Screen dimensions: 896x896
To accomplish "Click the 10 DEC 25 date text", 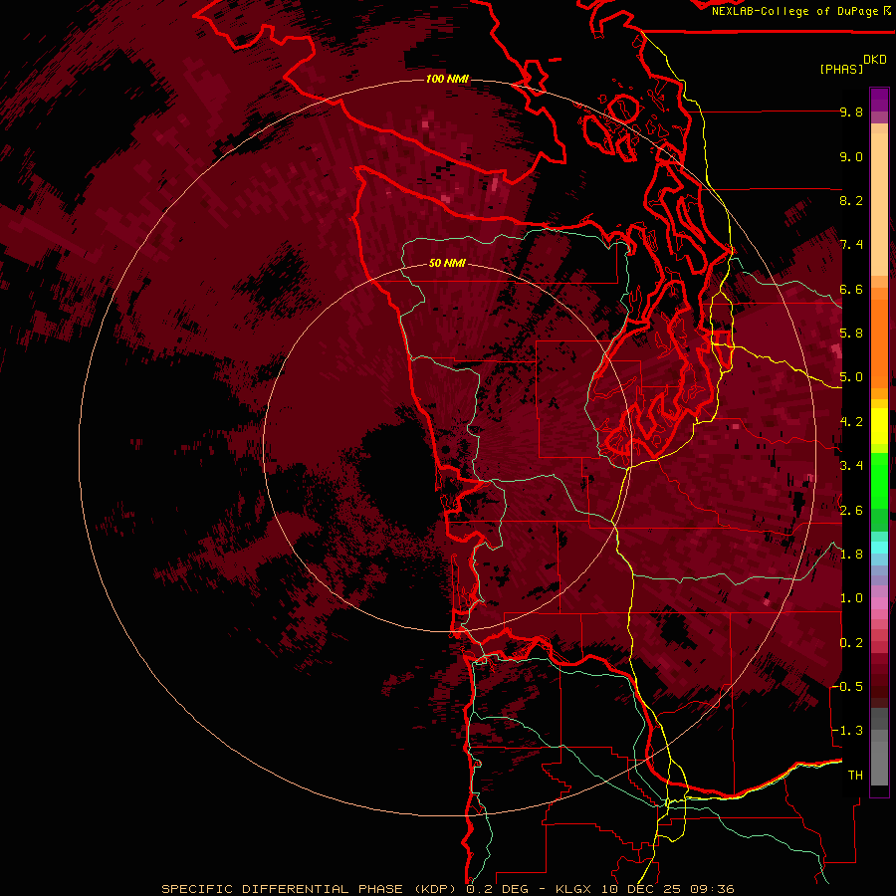I will (x=640, y=889).
